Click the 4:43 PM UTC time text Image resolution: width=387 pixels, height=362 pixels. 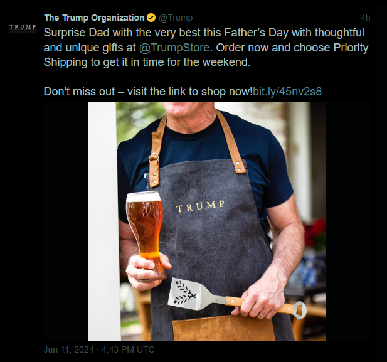pyautogui.click(x=128, y=349)
